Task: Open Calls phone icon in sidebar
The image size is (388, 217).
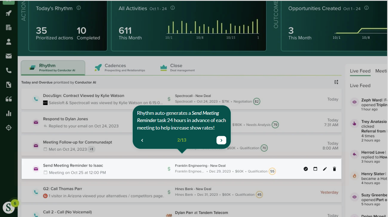Action: pos(9,70)
